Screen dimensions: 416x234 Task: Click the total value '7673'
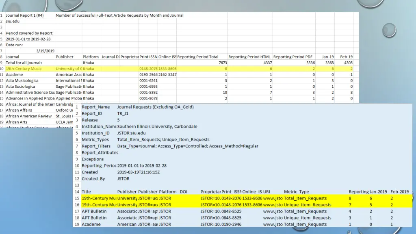pos(223,63)
